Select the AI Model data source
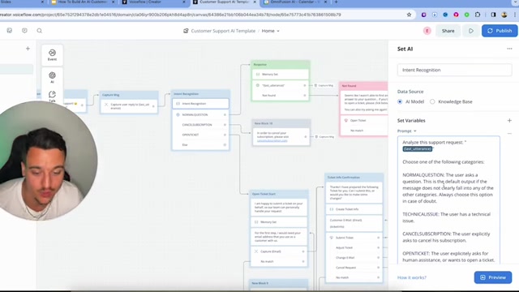Screen dimensions: 519x292 point(411,101)
